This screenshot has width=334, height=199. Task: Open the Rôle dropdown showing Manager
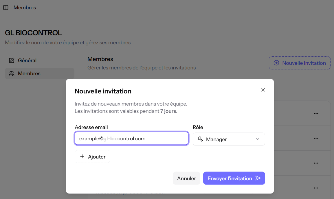click(x=229, y=139)
